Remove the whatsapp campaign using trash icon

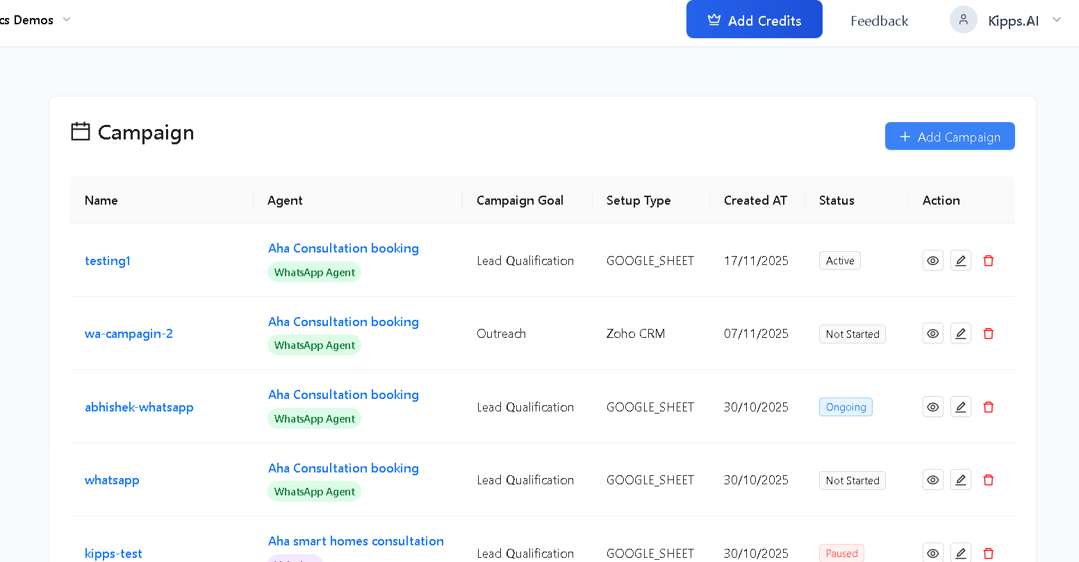(989, 480)
